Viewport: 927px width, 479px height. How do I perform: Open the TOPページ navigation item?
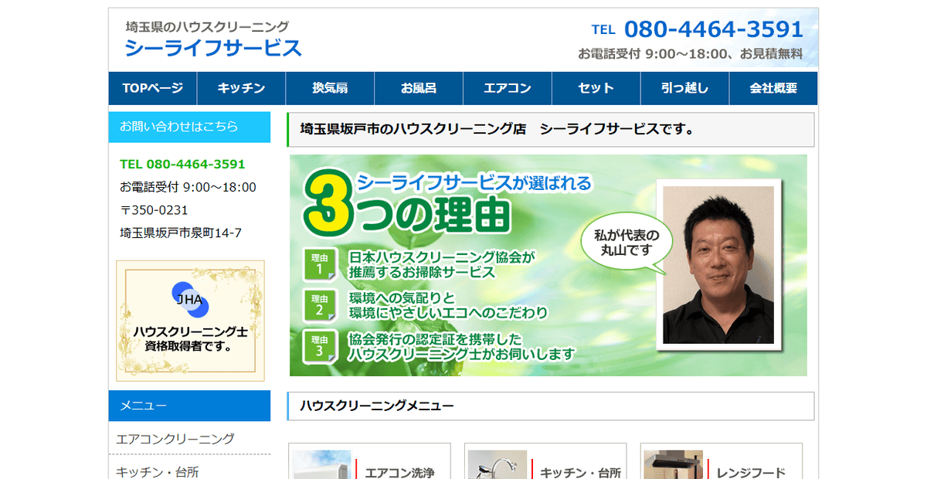point(152,88)
